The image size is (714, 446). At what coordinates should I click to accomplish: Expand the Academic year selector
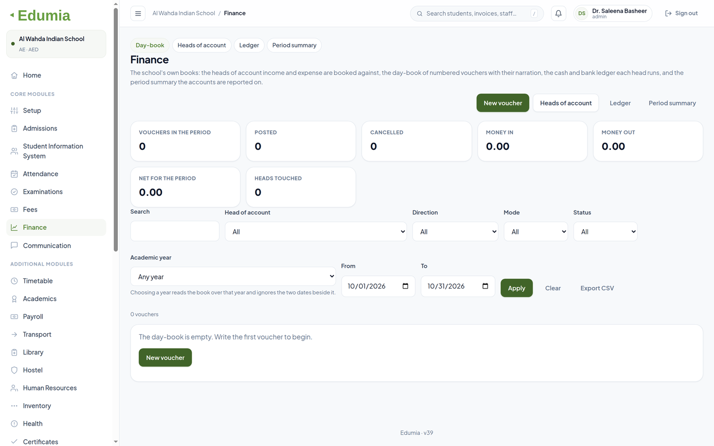pos(233,276)
